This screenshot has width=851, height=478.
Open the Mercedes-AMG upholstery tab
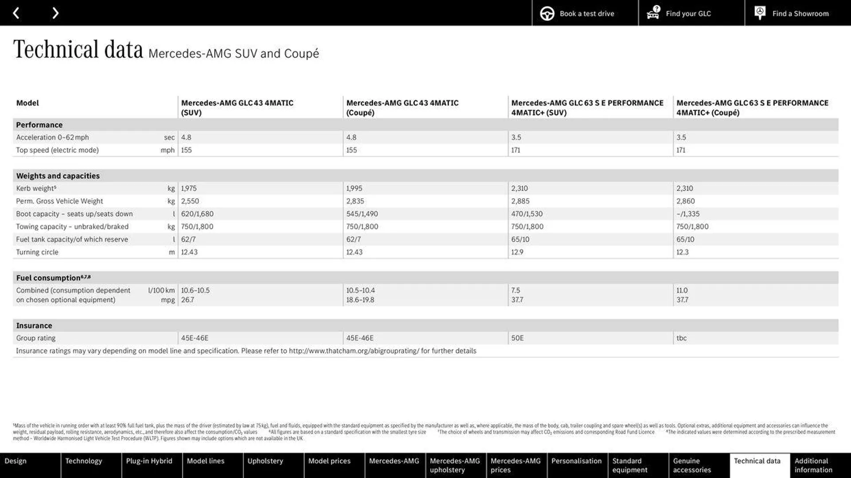point(455,465)
